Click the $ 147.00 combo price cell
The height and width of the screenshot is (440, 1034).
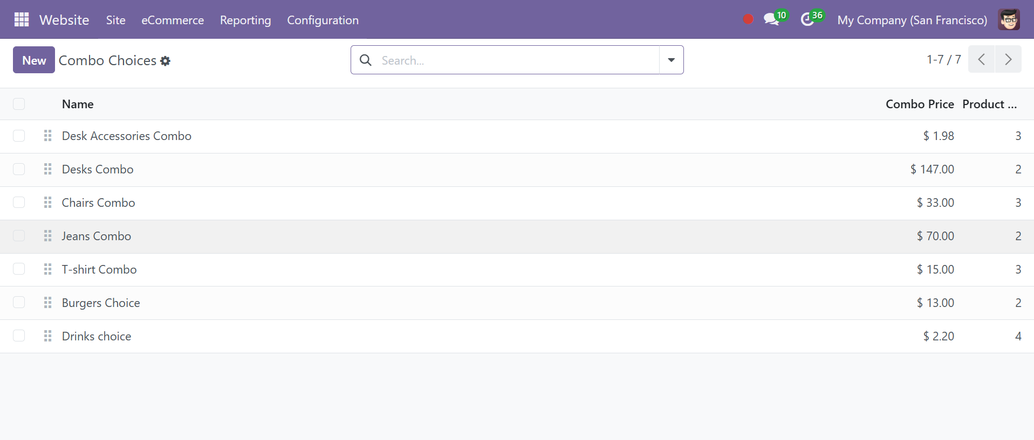932,169
